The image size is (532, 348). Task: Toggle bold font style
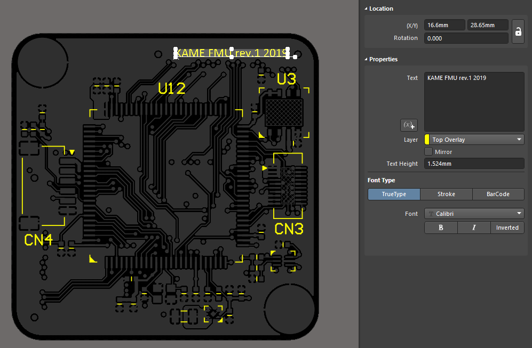click(x=441, y=228)
